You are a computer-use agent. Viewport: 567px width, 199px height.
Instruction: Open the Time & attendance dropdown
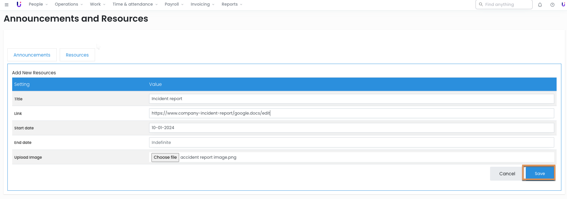[135, 4]
